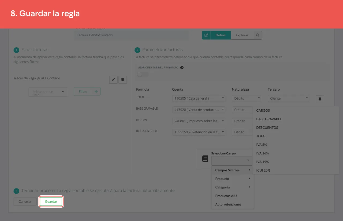
Task: Expand the Categoría submenu
Action: pos(233,187)
